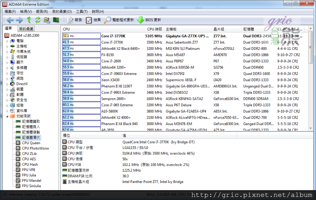Expand the 存放 tree node
The width and height of the screenshot is (316, 200).
coord(7,73)
